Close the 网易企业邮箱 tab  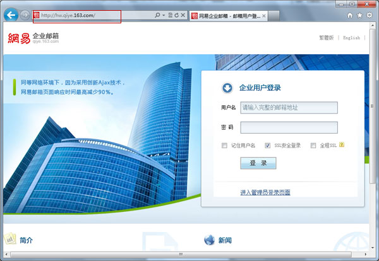(263, 16)
